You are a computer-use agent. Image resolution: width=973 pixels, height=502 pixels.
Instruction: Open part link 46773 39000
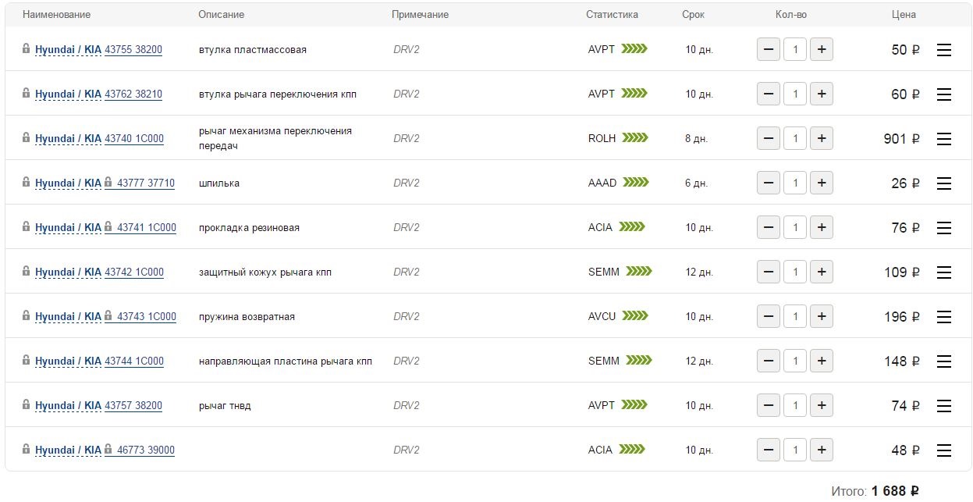tap(146, 450)
